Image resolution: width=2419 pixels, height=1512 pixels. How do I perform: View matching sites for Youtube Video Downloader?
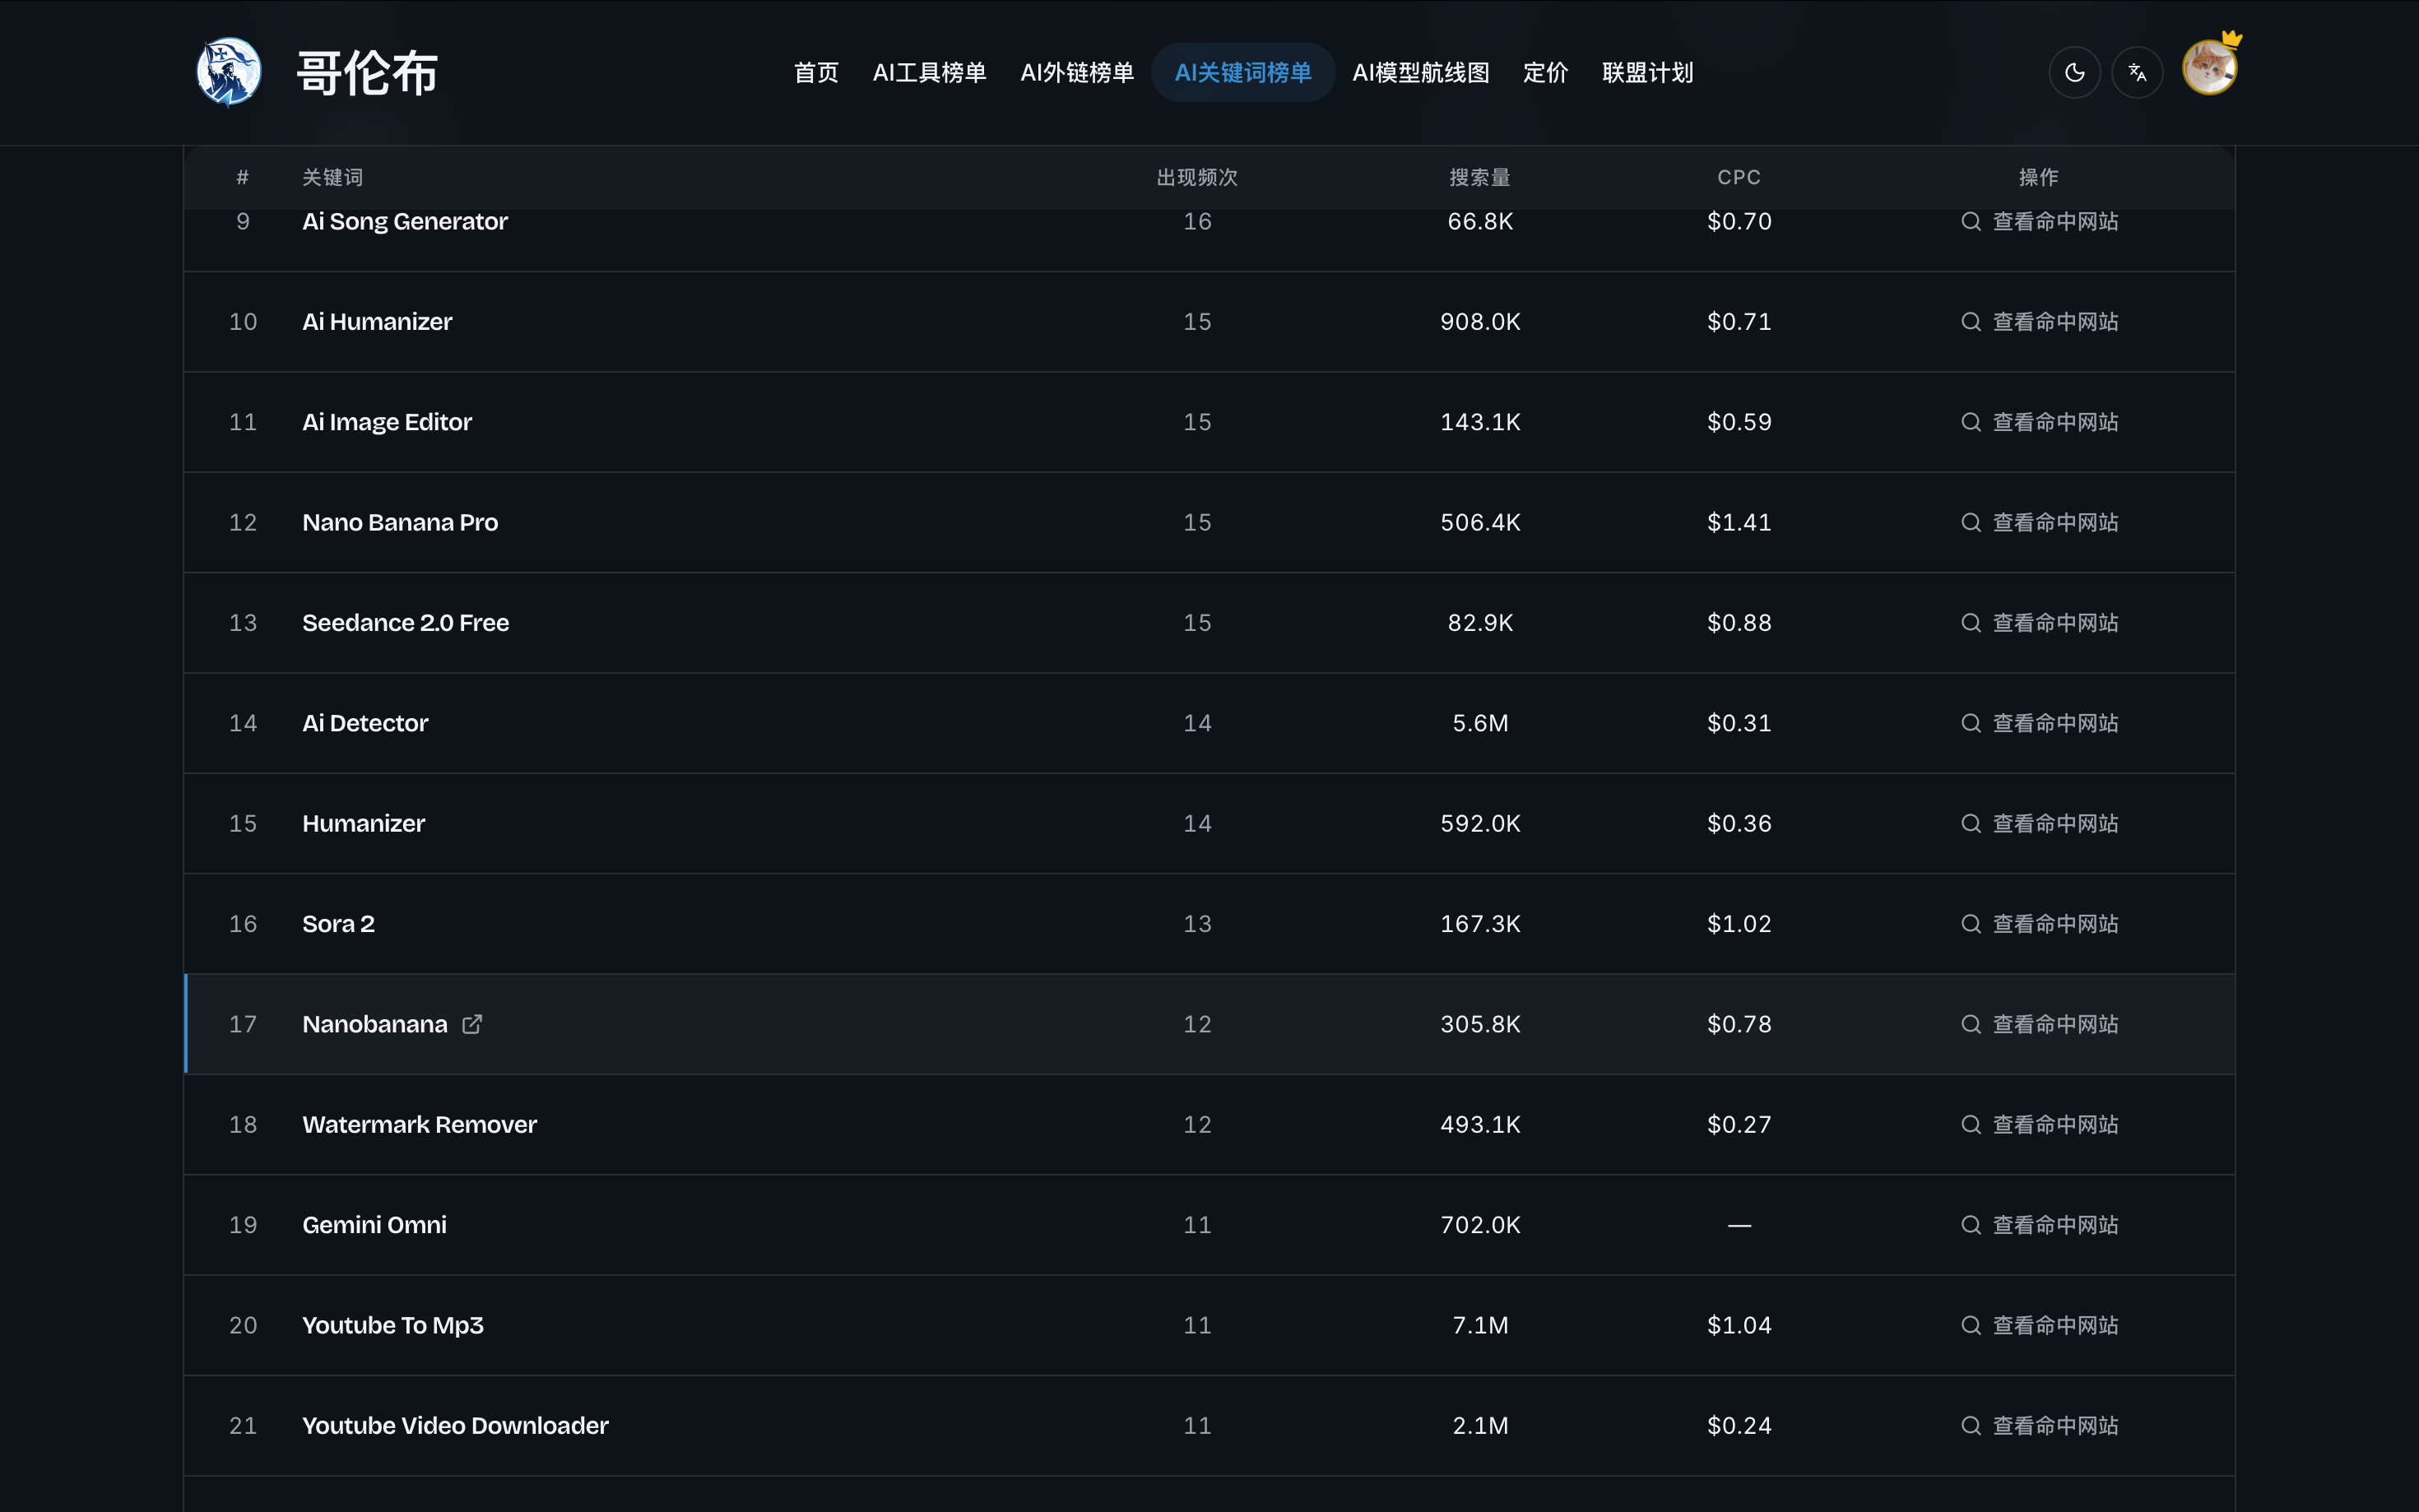(x=2040, y=1425)
